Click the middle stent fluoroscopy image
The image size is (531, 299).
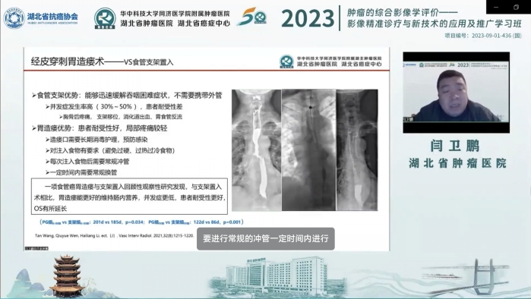308,150
